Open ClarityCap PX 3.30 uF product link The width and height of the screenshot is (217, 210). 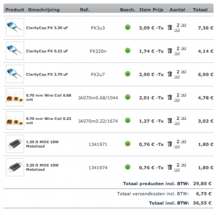point(47,28)
